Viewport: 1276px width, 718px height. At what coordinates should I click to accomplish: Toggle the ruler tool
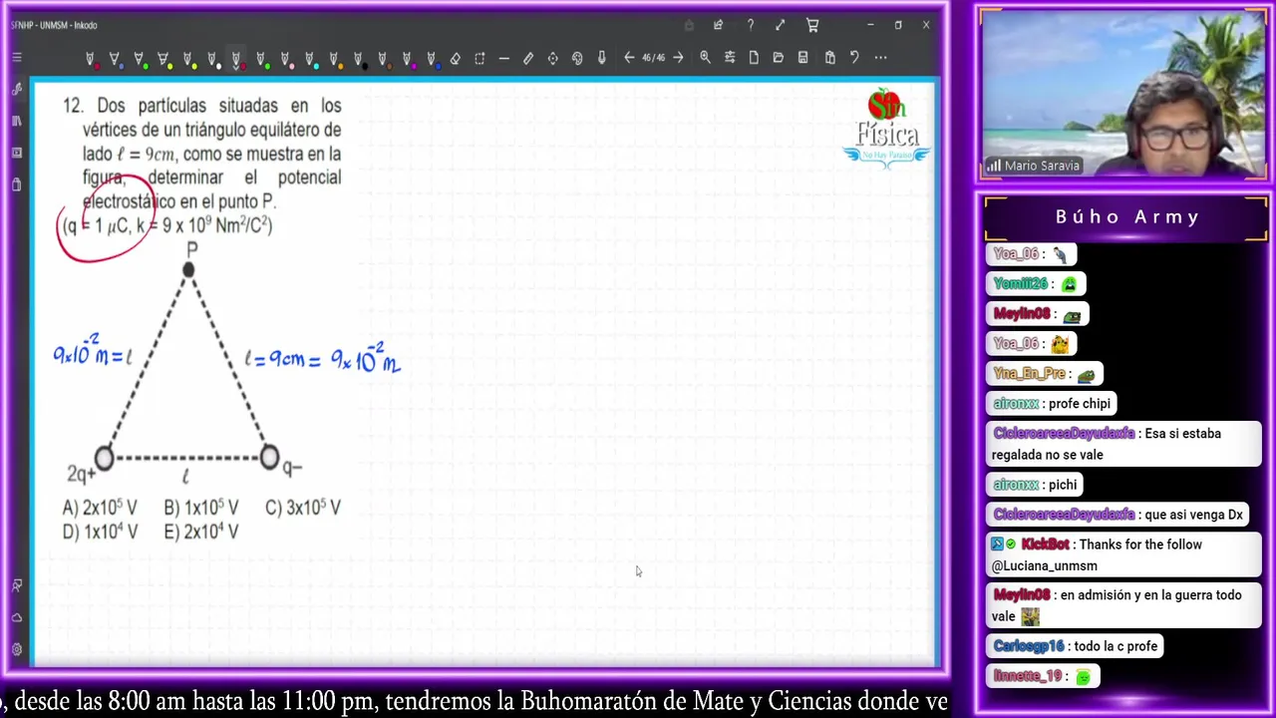click(528, 59)
